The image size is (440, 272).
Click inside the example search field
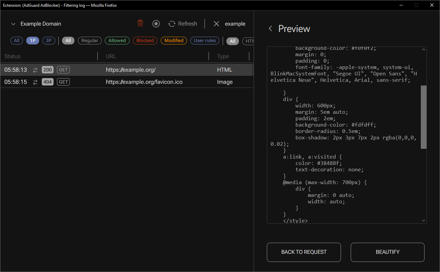tap(235, 24)
